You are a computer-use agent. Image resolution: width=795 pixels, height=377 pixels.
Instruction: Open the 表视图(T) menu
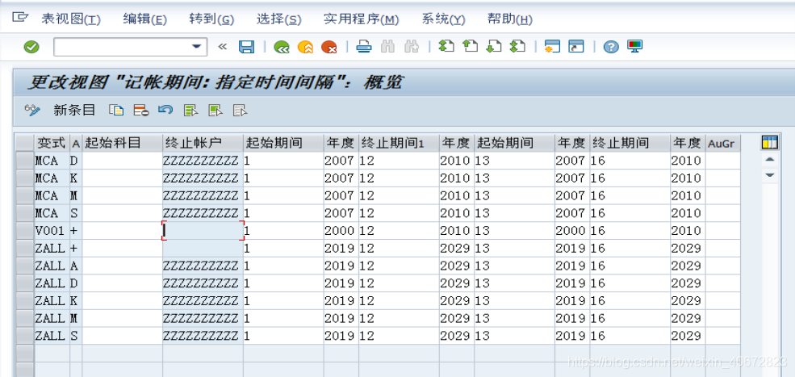[x=70, y=20]
